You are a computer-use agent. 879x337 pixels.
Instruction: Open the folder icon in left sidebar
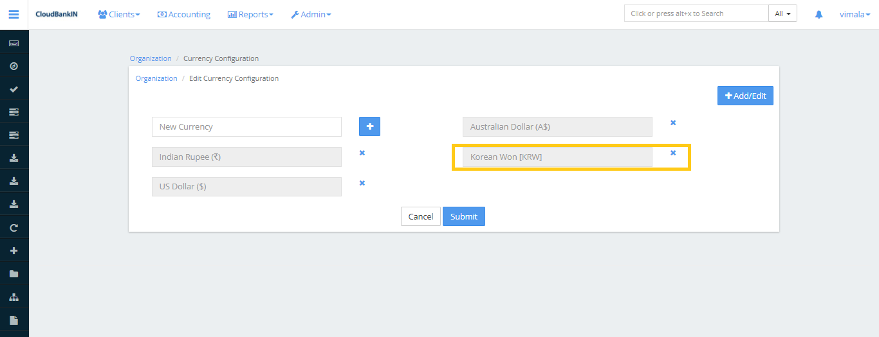[14, 274]
